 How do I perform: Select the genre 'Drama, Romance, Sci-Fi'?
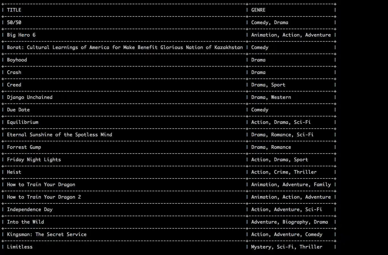(282, 135)
